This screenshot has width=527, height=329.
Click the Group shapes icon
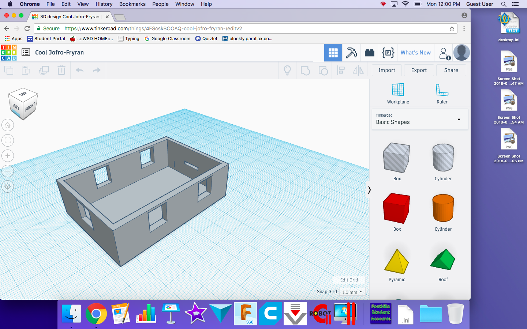[305, 70]
